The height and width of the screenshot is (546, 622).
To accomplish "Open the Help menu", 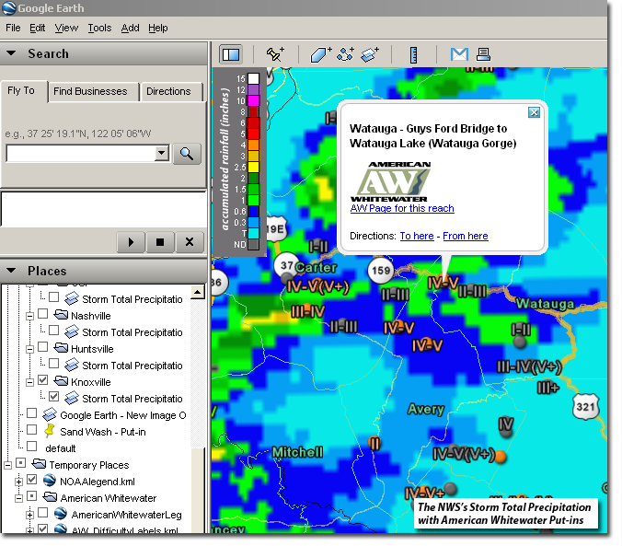I will click(x=158, y=28).
